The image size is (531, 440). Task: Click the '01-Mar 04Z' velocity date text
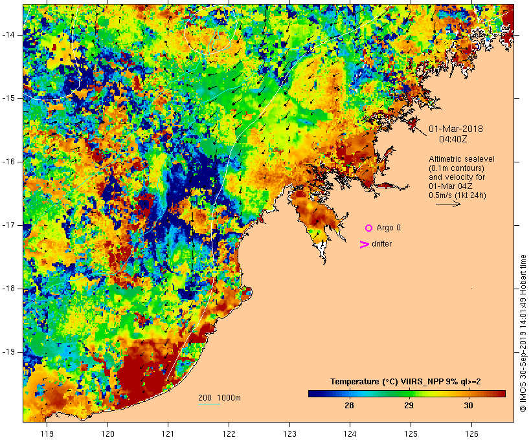(451, 186)
